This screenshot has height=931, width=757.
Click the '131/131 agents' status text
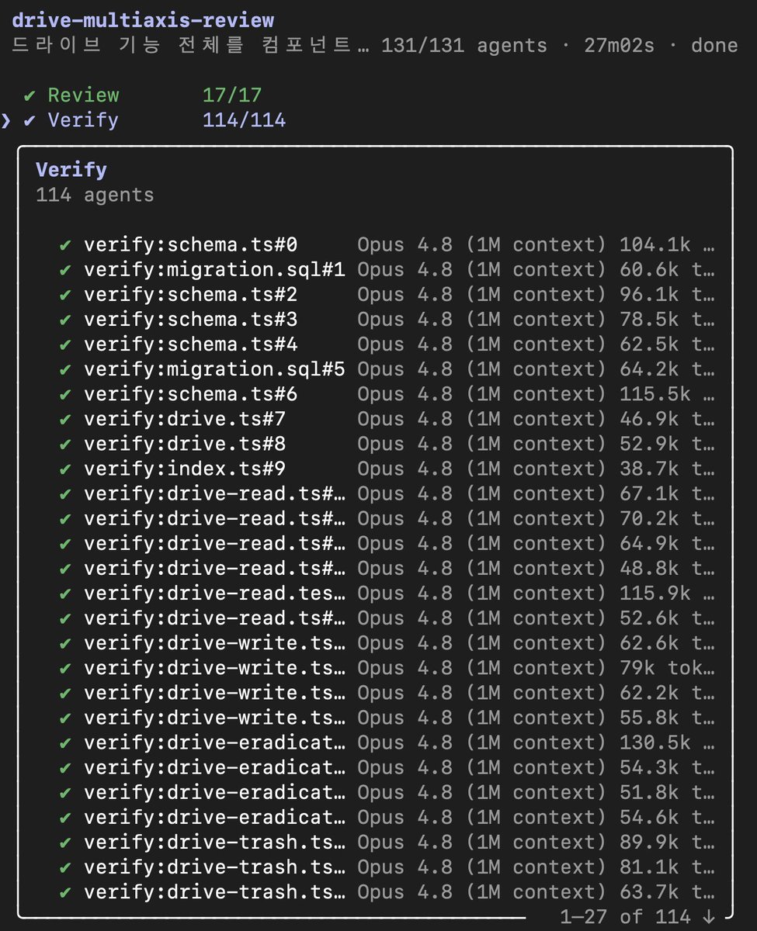(x=464, y=45)
